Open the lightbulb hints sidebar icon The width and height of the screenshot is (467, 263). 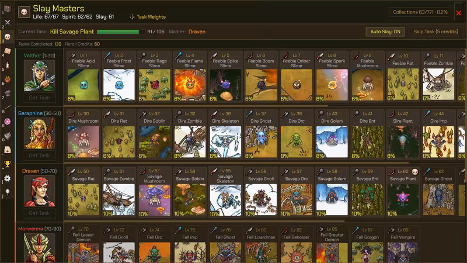8,192
